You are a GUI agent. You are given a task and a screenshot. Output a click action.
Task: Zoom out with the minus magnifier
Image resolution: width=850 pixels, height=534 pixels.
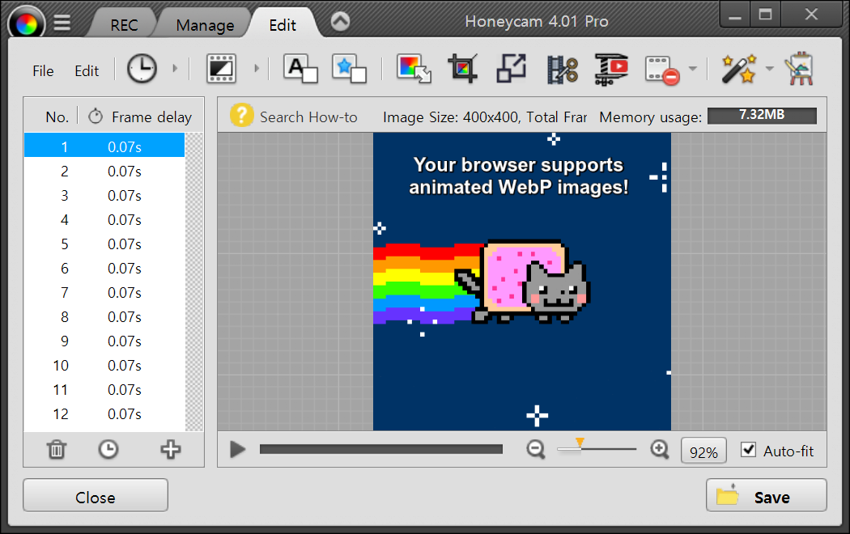[536, 450]
